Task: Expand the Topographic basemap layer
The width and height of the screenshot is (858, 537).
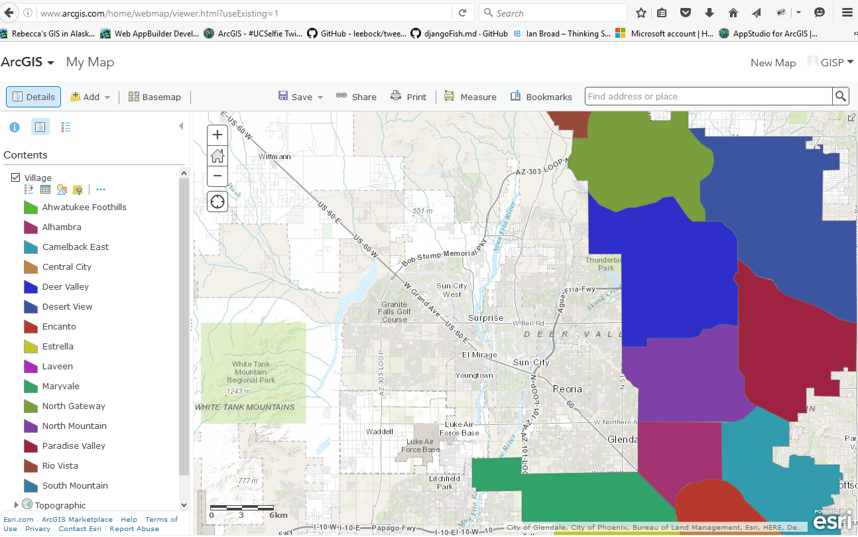Action: click(16, 505)
